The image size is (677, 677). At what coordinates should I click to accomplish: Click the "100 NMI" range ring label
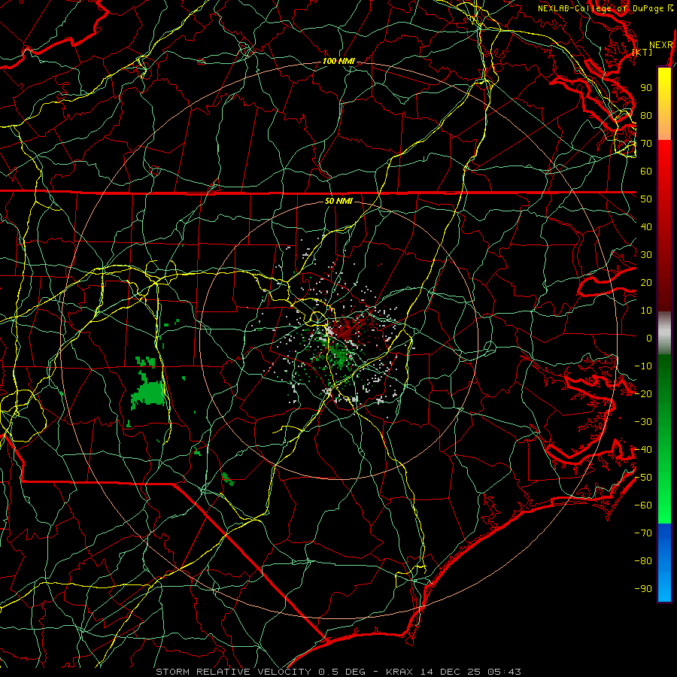pyautogui.click(x=338, y=62)
